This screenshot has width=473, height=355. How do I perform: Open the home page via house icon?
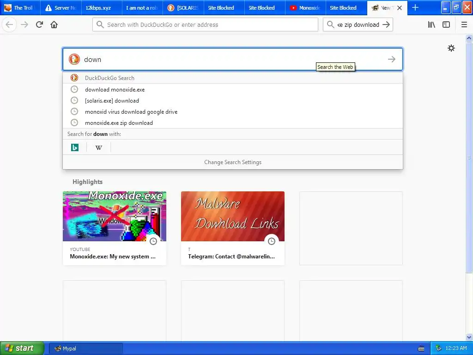[x=54, y=25]
